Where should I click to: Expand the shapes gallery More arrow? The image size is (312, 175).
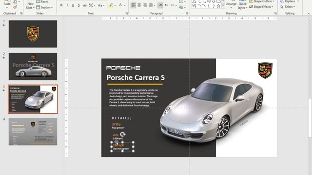pyautogui.click(x=223, y=6)
